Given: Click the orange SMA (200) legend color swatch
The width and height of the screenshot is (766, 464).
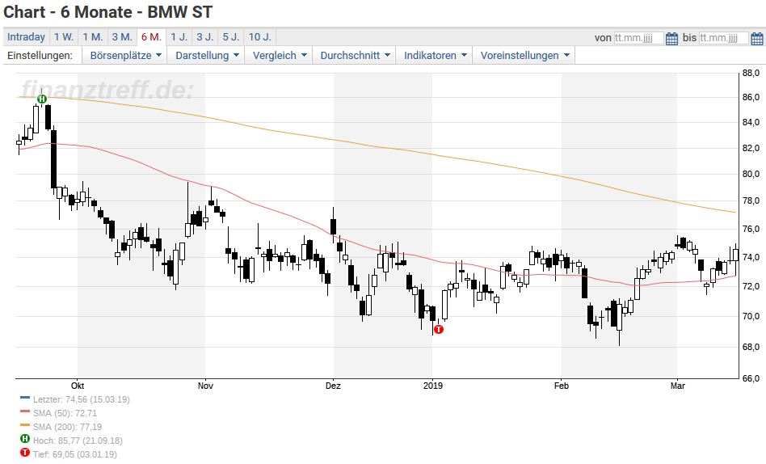Looking at the screenshot, I should 25,426.
